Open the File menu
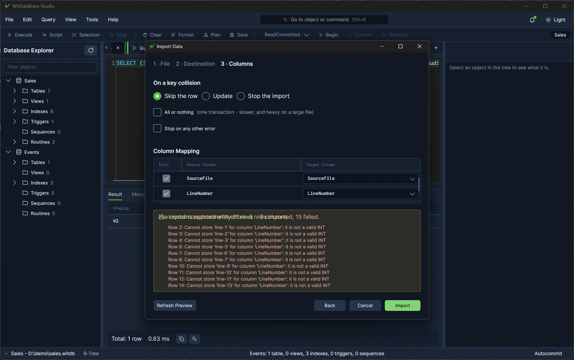This screenshot has height=360, width=574. tap(9, 20)
